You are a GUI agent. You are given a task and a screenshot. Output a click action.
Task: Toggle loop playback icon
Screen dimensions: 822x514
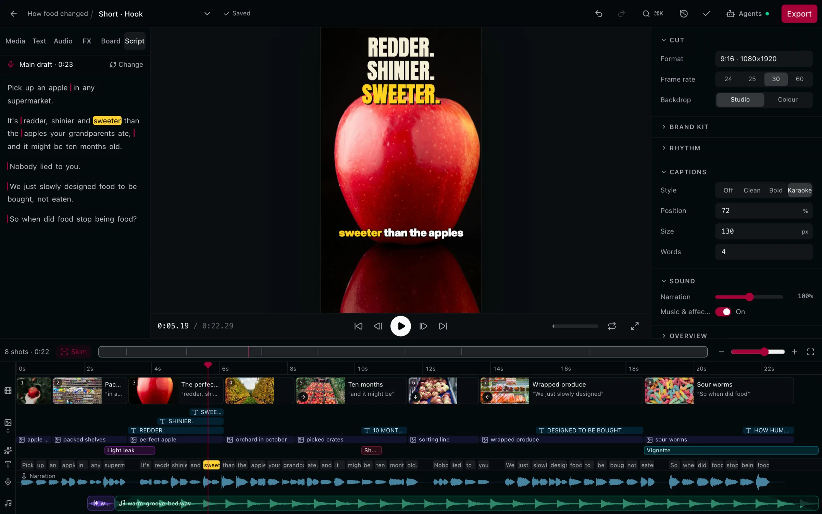(612, 326)
